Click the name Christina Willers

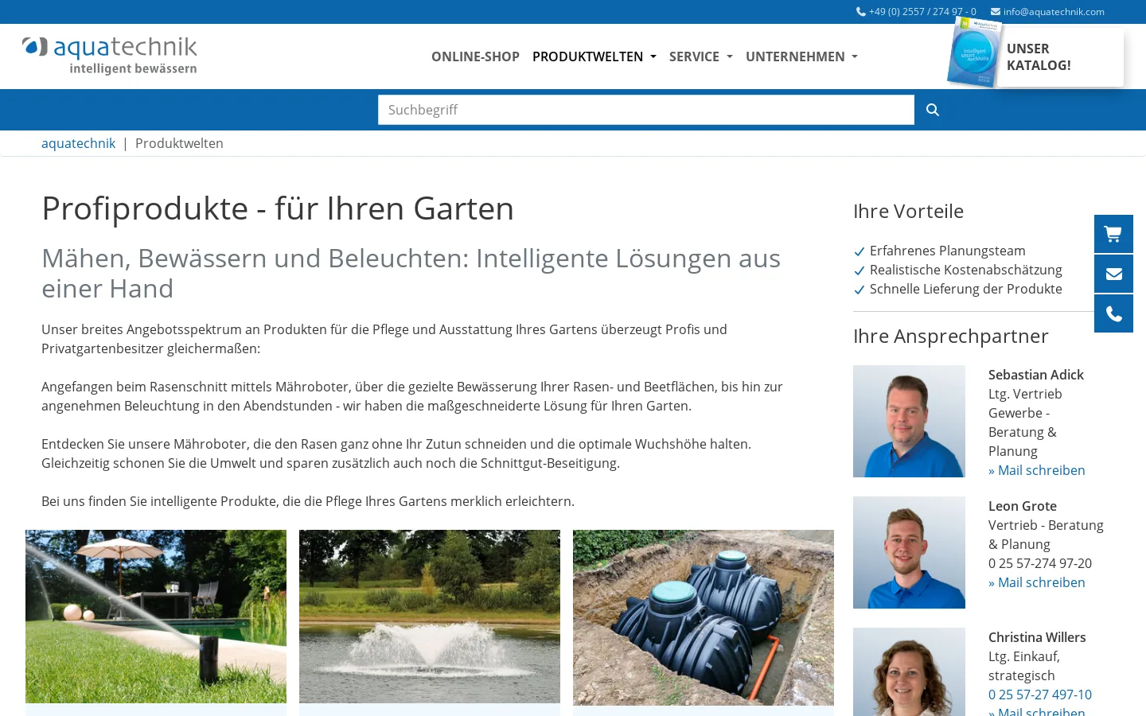click(1037, 637)
